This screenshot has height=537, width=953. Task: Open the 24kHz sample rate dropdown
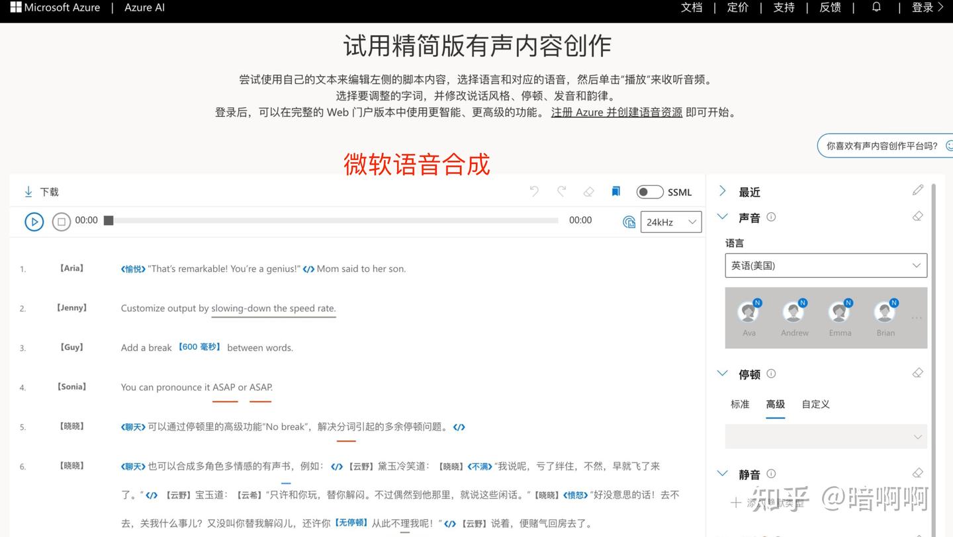click(671, 222)
